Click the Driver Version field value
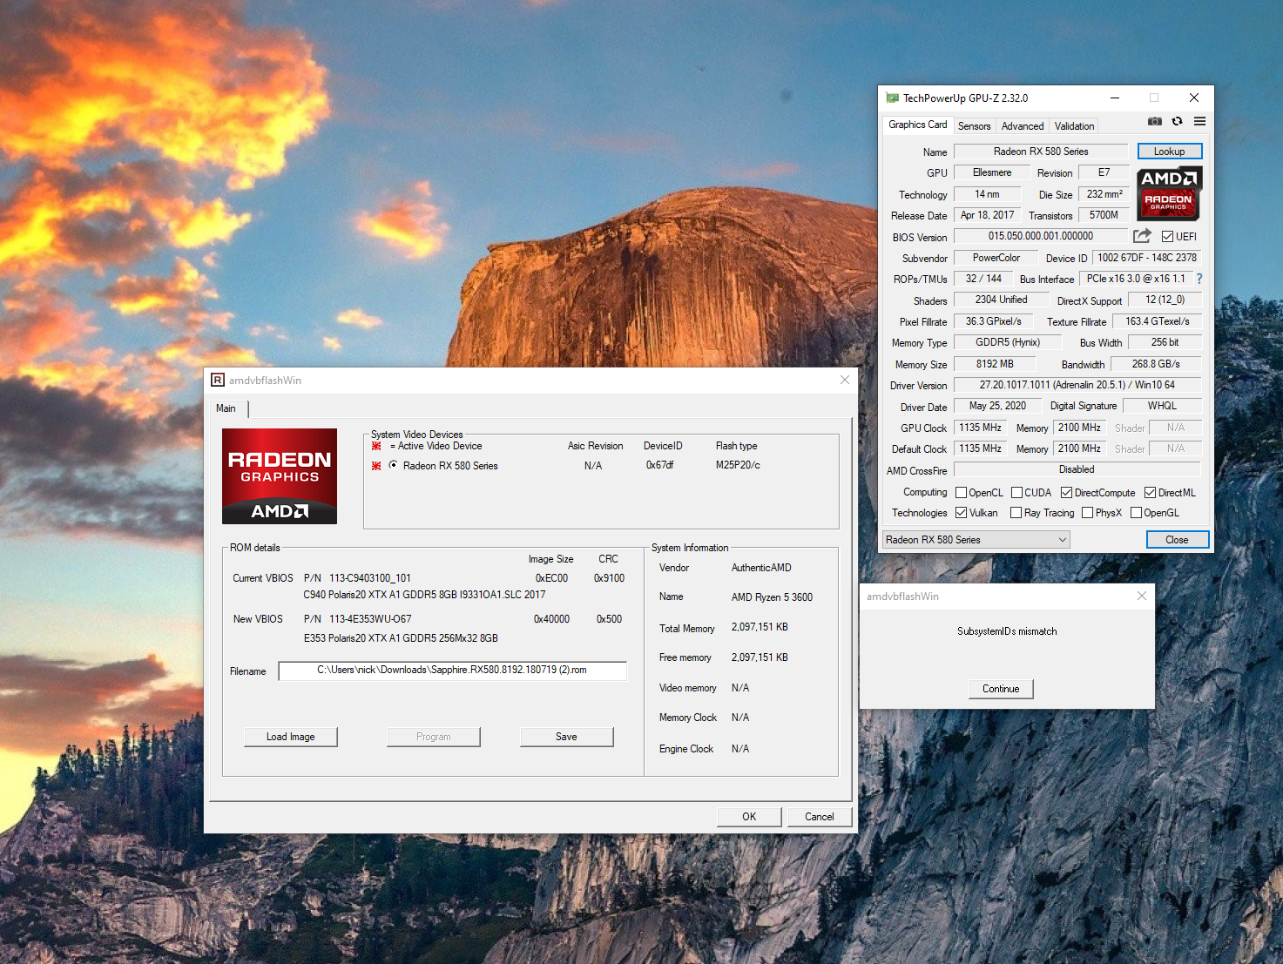Image resolution: width=1283 pixels, height=964 pixels. tap(1077, 385)
